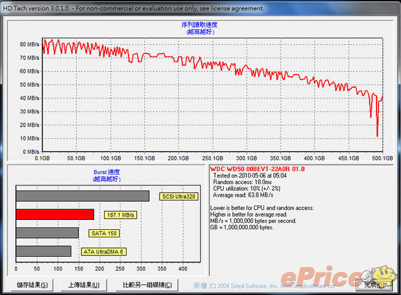The width and height of the screenshot is (401, 295).
Task: Click the gray SCSI Ultra320 bar
Action: [x=83, y=196]
